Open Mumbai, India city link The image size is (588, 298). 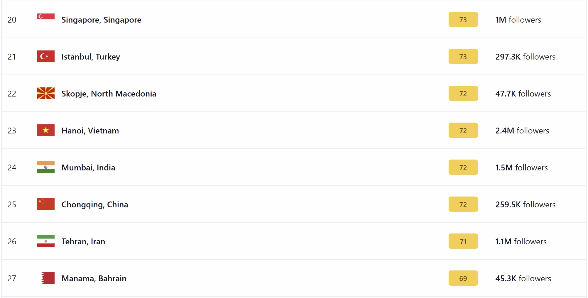point(88,167)
